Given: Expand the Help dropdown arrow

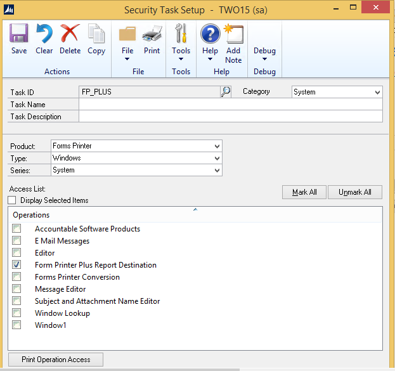Looking at the screenshot, I should click(210, 59).
